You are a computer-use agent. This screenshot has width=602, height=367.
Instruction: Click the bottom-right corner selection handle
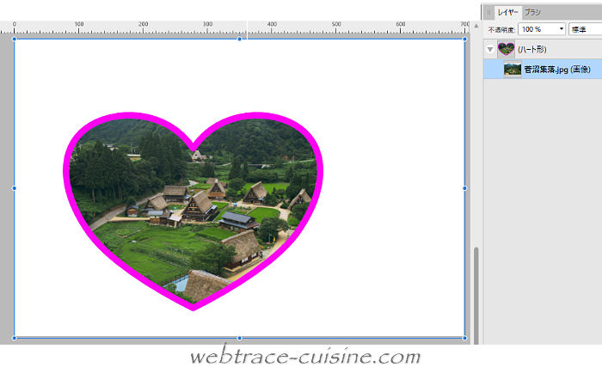464,338
